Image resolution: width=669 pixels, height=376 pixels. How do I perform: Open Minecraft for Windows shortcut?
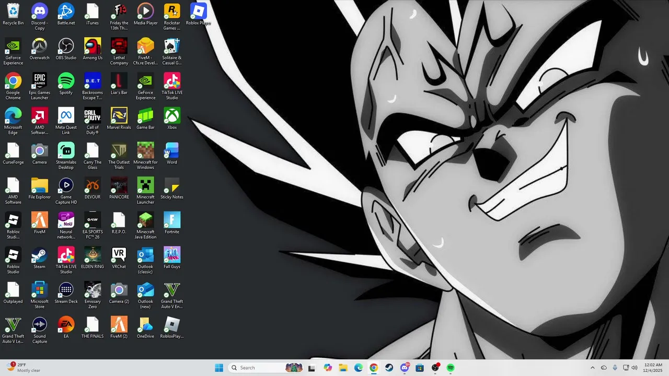(x=145, y=157)
